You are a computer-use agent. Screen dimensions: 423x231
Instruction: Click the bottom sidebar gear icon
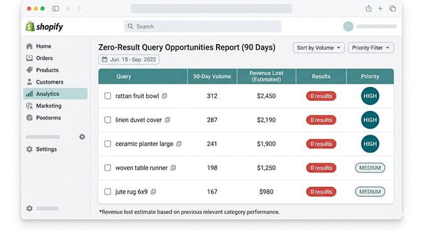point(30,208)
